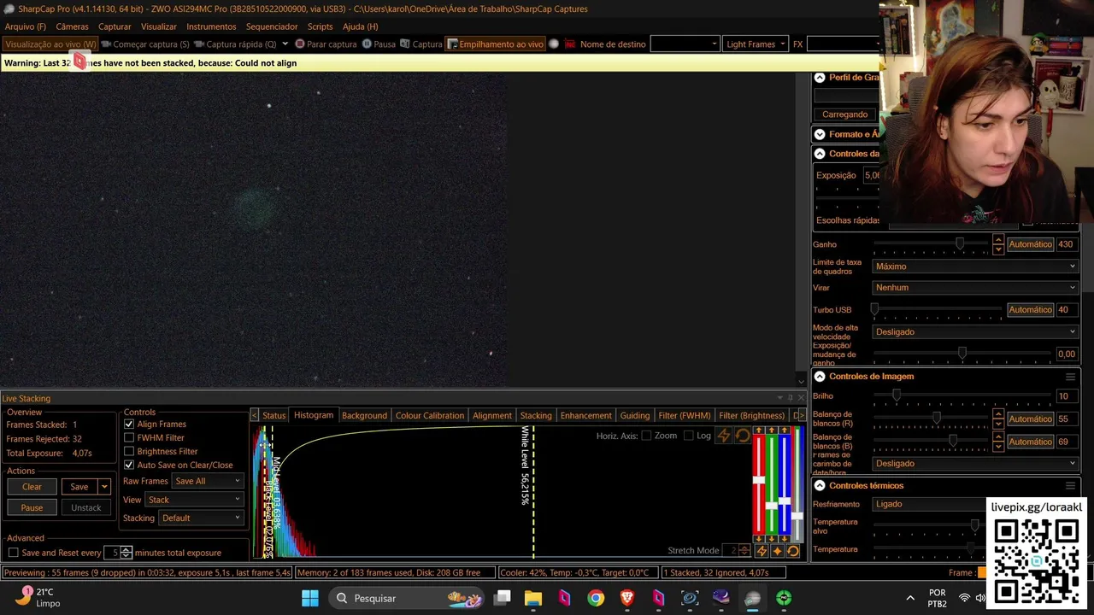Click the round icon after Empilhamento ao vivo
This screenshot has height=615, width=1094.
[554, 44]
